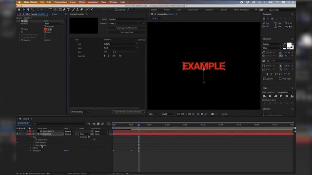Center-align text in Paragraph panel
The height and width of the screenshot is (175, 312).
[268, 18]
